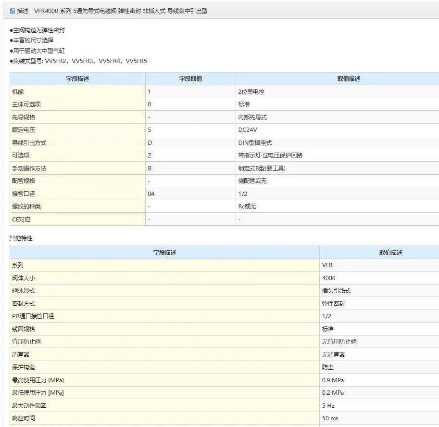Select the 4000 valve size value
Viewport: 439px width, 427px height.
379,278
